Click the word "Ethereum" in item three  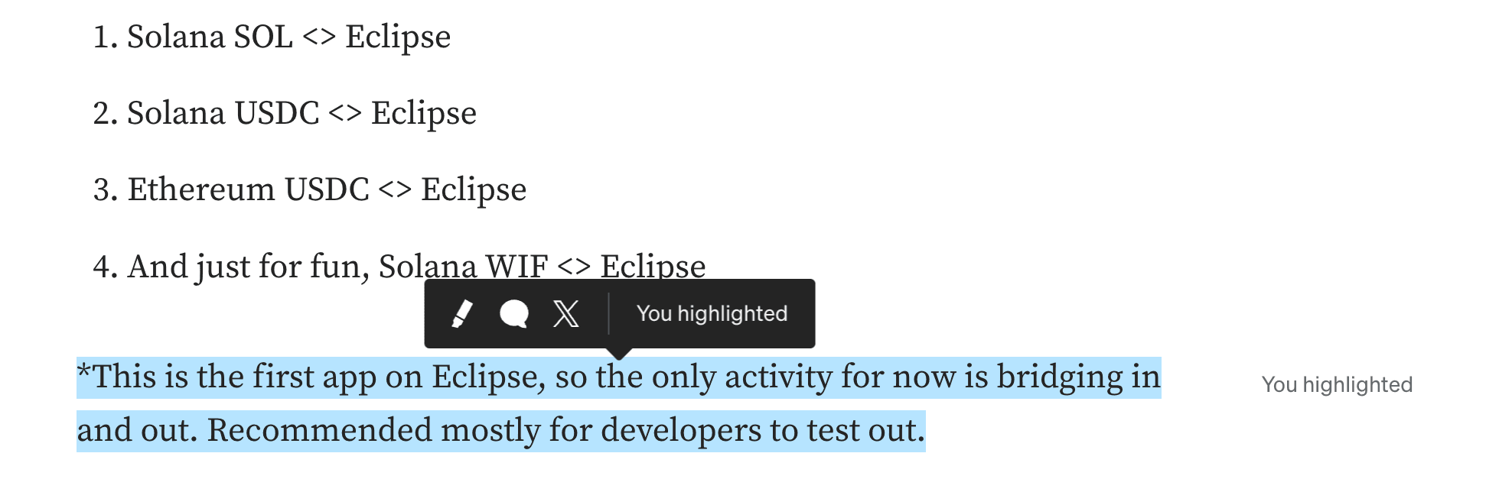click(x=201, y=189)
